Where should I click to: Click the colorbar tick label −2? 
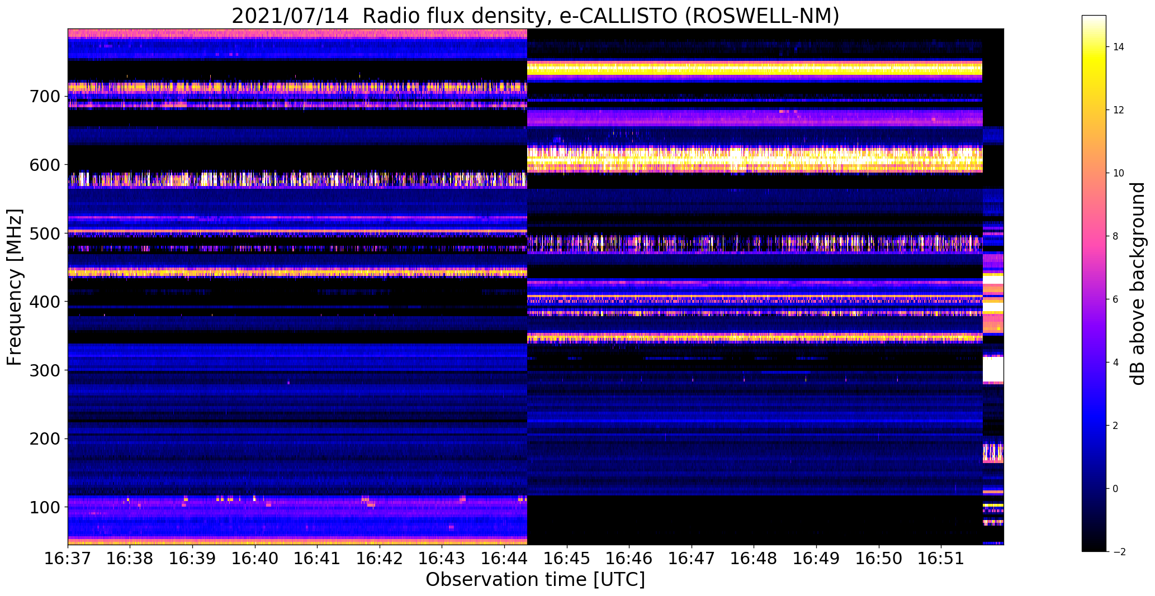click(x=1119, y=552)
